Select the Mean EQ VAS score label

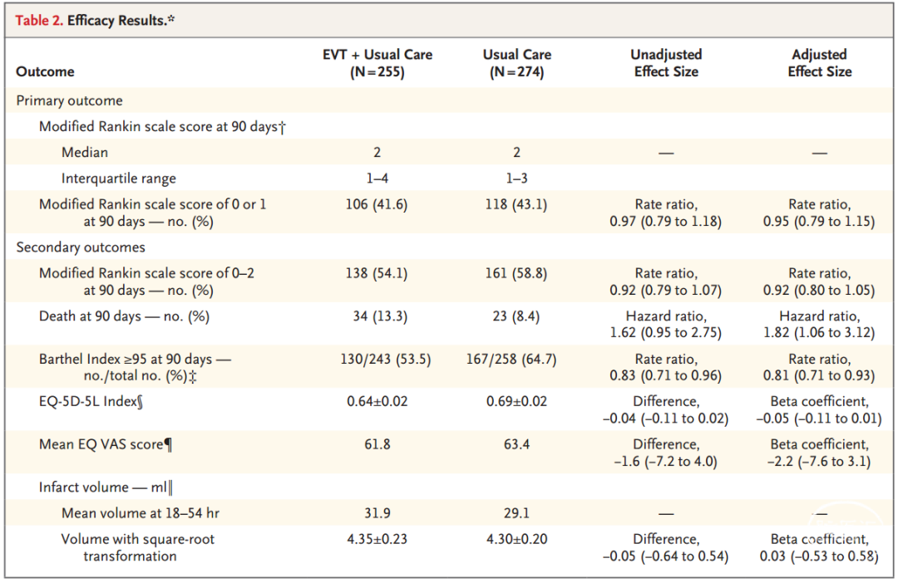(106, 444)
